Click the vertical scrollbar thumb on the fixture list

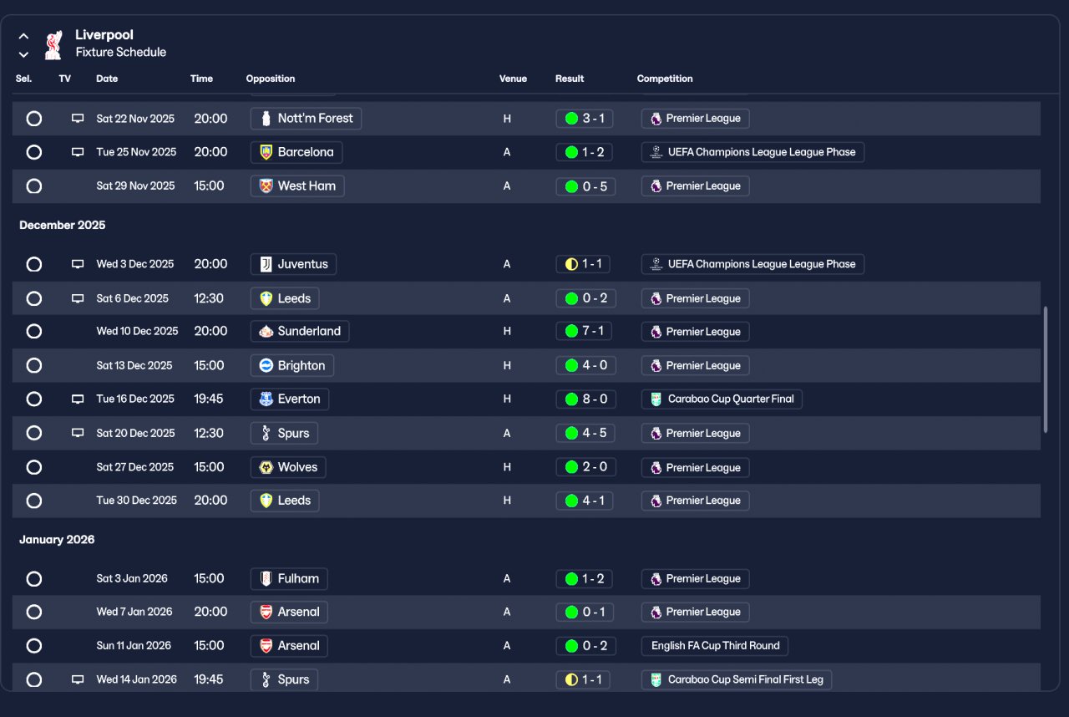[x=1046, y=369]
